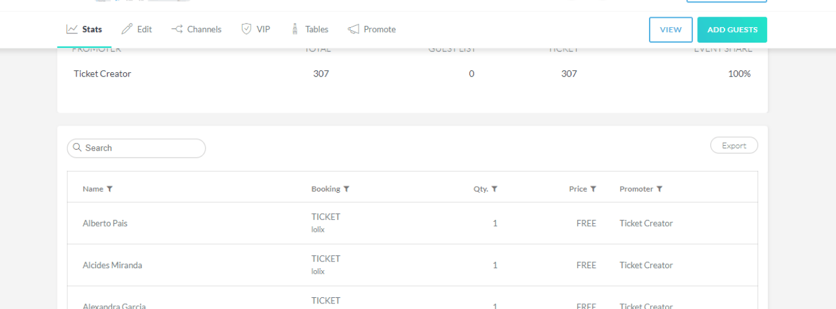Click the Tables bottle icon
Viewport: 836px width, 309px height.
[x=295, y=29]
